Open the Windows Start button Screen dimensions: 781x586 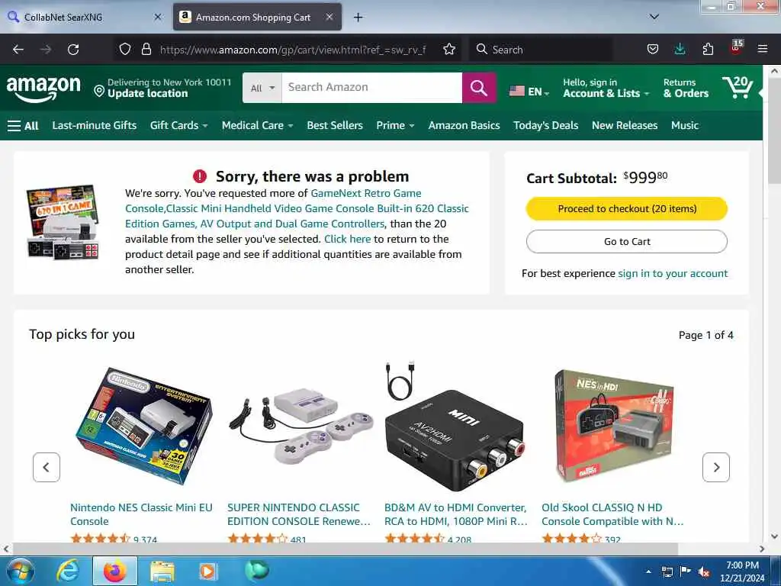coord(21,572)
